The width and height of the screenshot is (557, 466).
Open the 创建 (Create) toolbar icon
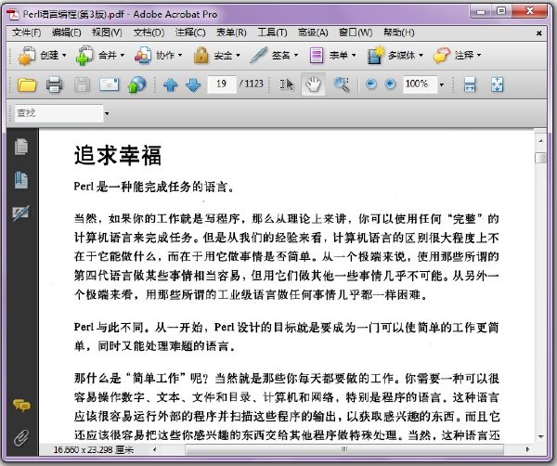(x=27, y=56)
